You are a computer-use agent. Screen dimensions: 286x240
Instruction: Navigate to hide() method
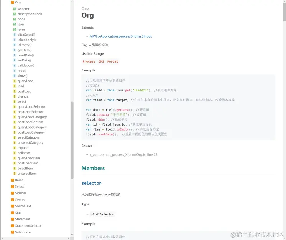coord(22,71)
